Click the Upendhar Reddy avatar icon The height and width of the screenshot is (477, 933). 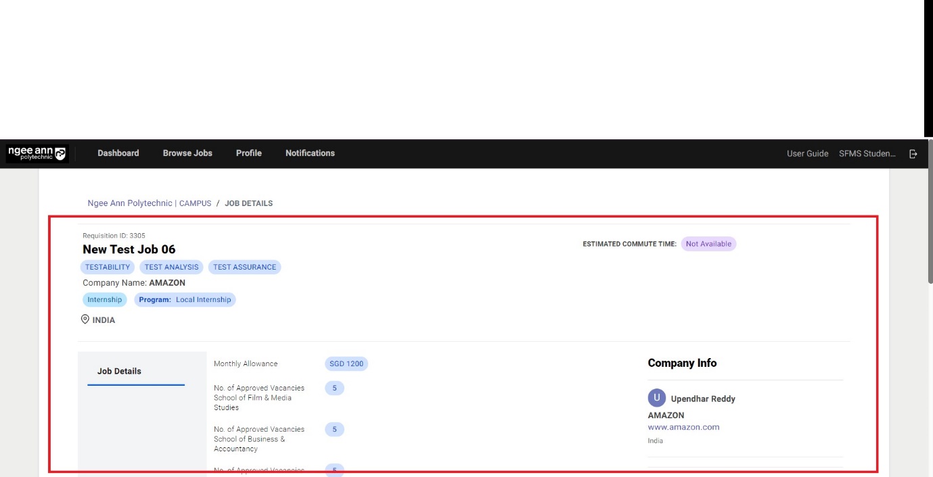click(x=656, y=398)
